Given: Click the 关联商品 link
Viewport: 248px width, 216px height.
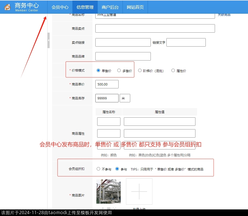Looking at the screenshot, I should 224,15.
